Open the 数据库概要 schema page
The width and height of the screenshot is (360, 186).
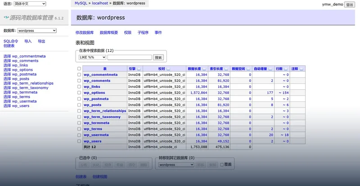tap(109, 32)
